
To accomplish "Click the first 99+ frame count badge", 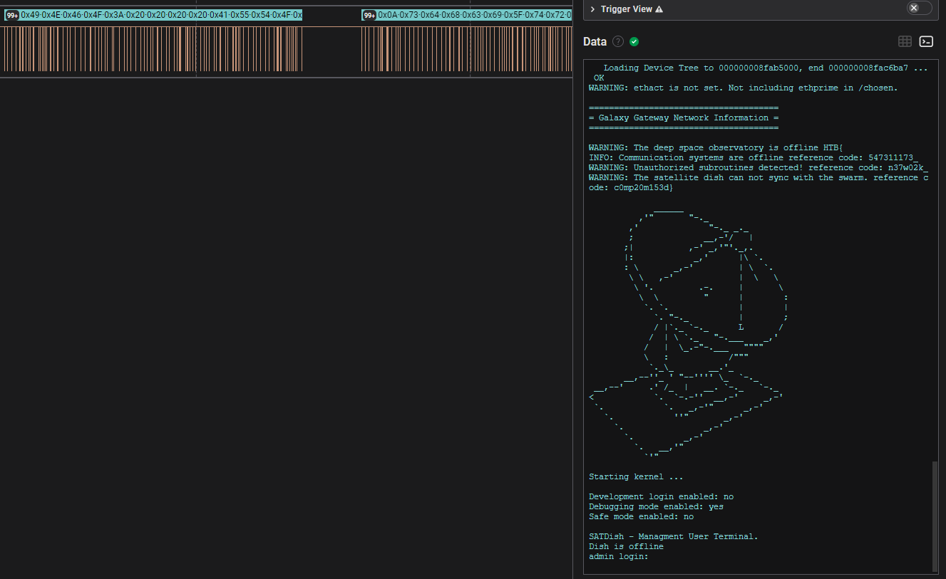I will pos(11,15).
